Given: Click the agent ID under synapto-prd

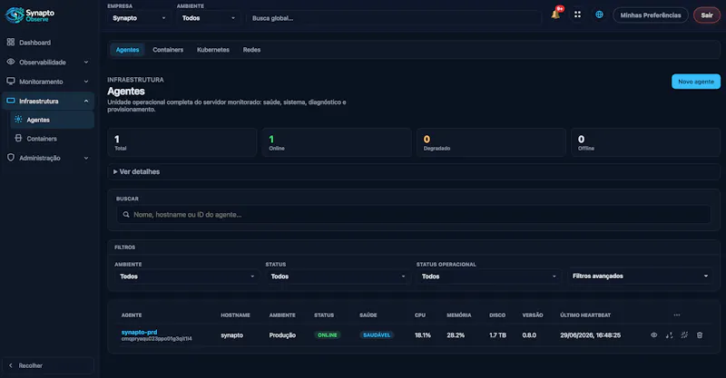Looking at the screenshot, I should click(156, 339).
